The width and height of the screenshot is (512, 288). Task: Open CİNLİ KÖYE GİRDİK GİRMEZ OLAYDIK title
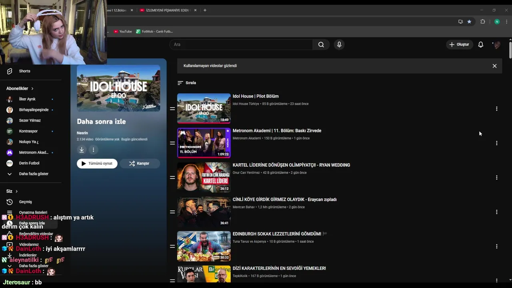284,200
